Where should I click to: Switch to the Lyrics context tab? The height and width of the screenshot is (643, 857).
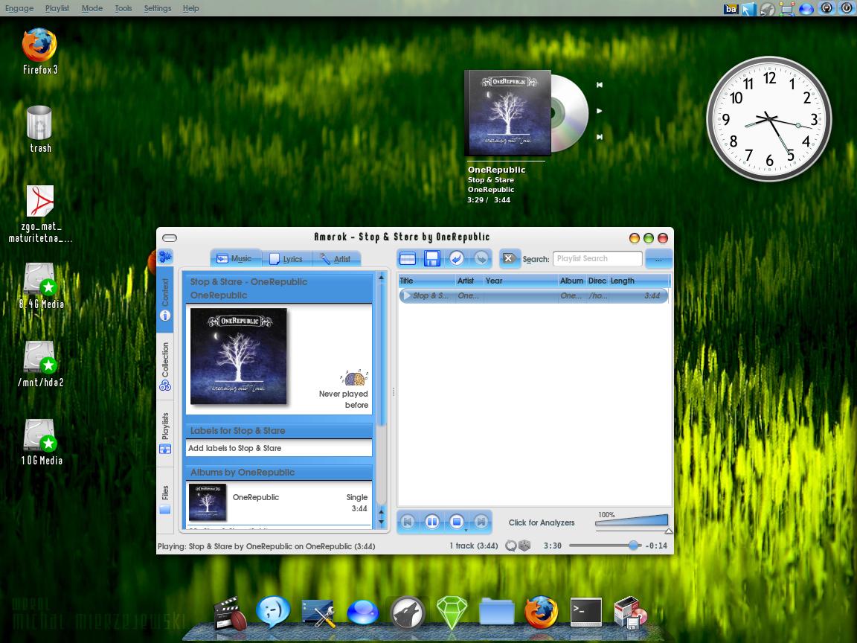click(286, 259)
